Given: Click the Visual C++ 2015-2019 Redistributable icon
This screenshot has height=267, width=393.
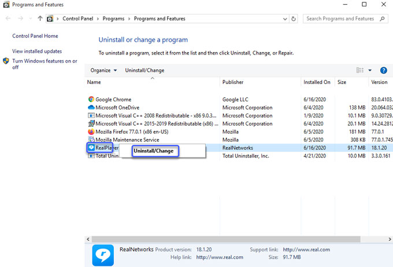Looking at the screenshot, I should [91, 123].
